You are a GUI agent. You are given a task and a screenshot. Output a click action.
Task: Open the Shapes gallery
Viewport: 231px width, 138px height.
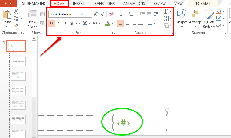182,18
